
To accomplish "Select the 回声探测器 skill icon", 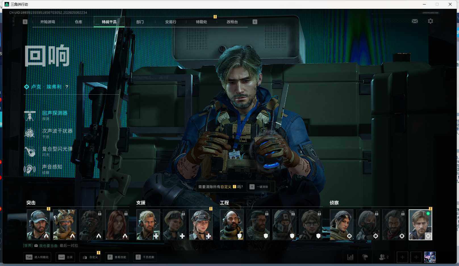I will [x=30, y=116].
